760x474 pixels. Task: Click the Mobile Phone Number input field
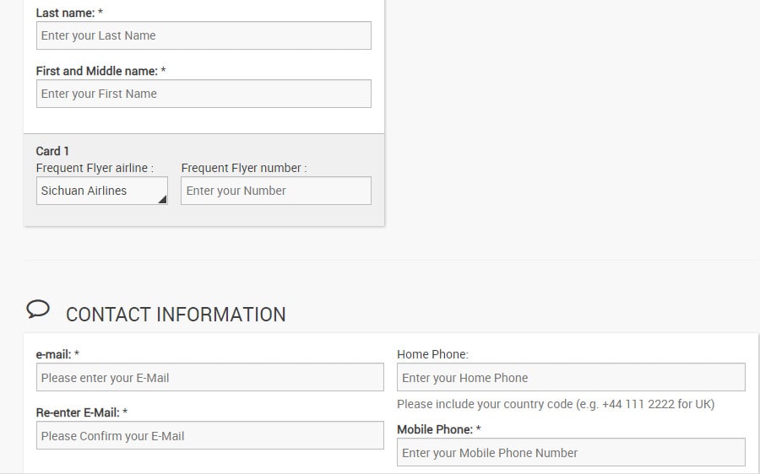[571, 453]
